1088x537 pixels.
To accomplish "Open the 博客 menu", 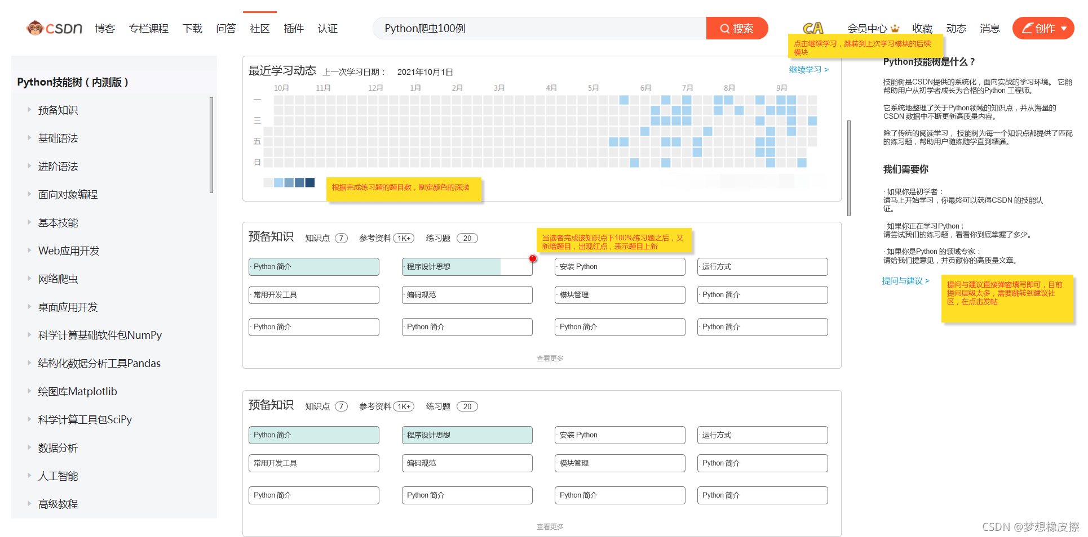I will coord(105,29).
